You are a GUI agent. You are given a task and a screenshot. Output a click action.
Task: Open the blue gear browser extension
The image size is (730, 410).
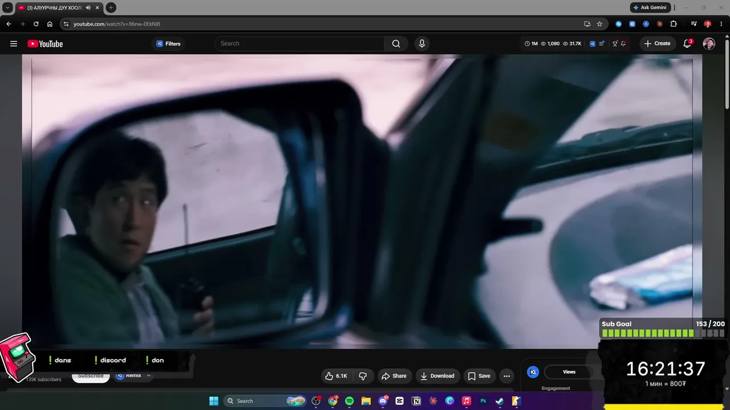pyautogui.click(x=632, y=24)
